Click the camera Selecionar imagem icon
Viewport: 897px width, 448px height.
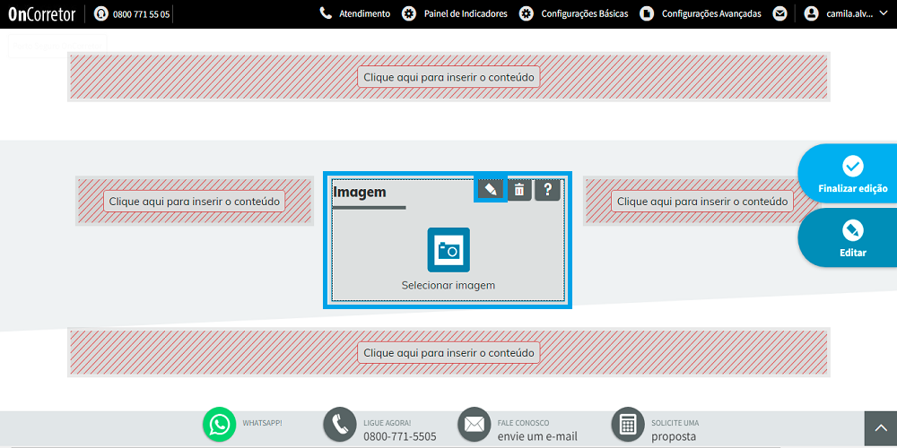pos(448,250)
